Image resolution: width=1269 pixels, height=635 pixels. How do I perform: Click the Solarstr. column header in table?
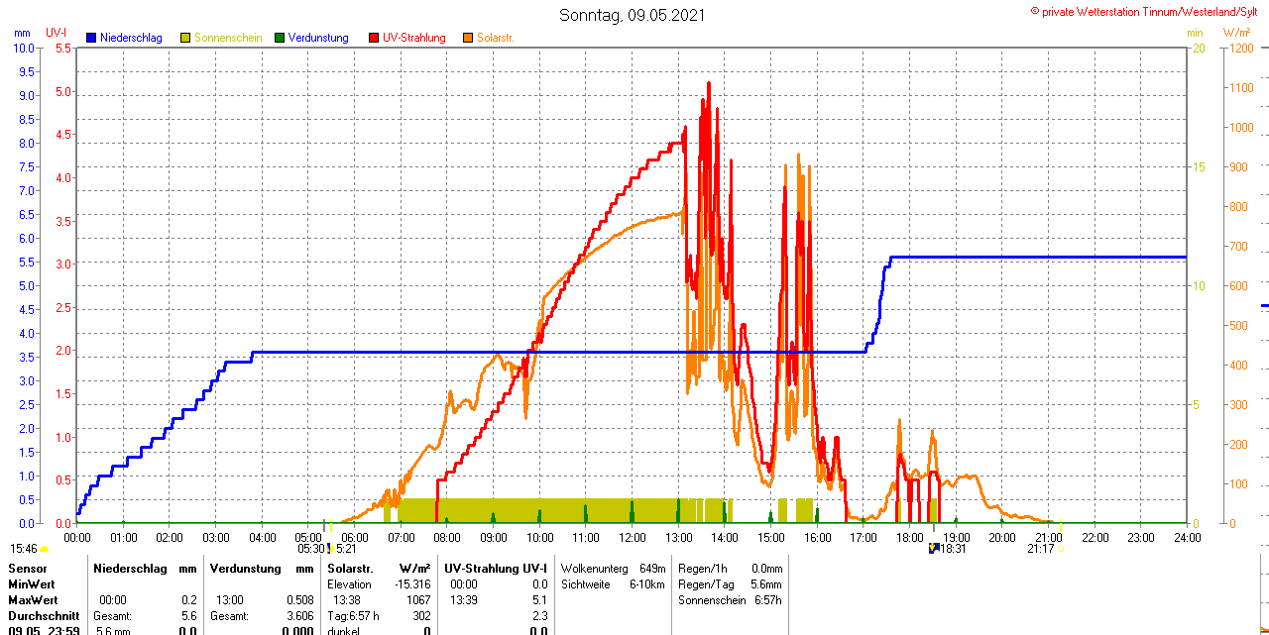[349, 569]
